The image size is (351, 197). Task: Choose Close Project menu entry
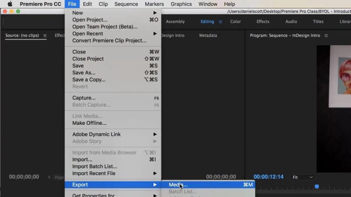113,59
